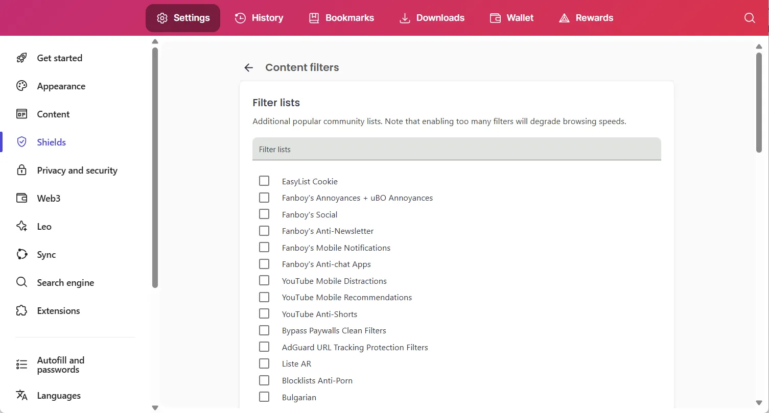
Task: Click the Sync arrows icon
Action: click(21, 254)
